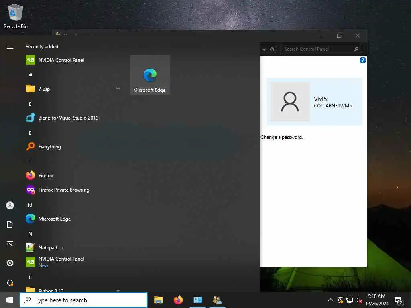Open the Everything search app
Viewport: 411px width, 308px height.
point(73,147)
